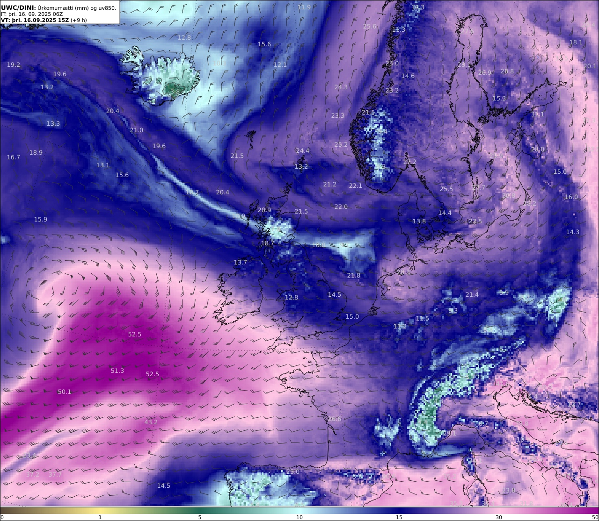Click the '23.2' value label
599x521 pixels.
pyautogui.click(x=392, y=91)
